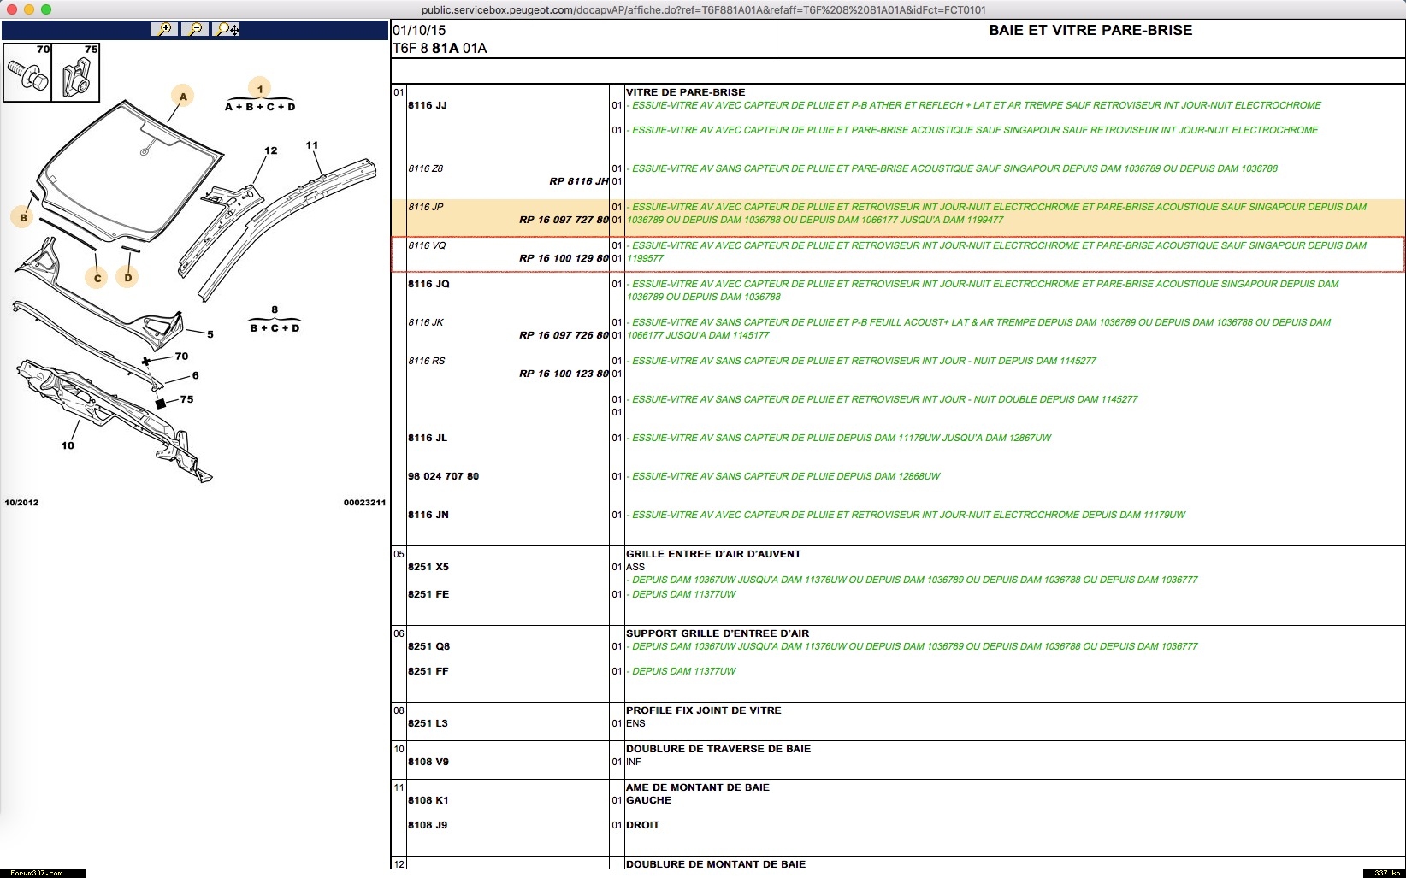Select the zoom and pan magnifier tool
The width and height of the screenshot is (1406, 878).
[x=227, y=29]
